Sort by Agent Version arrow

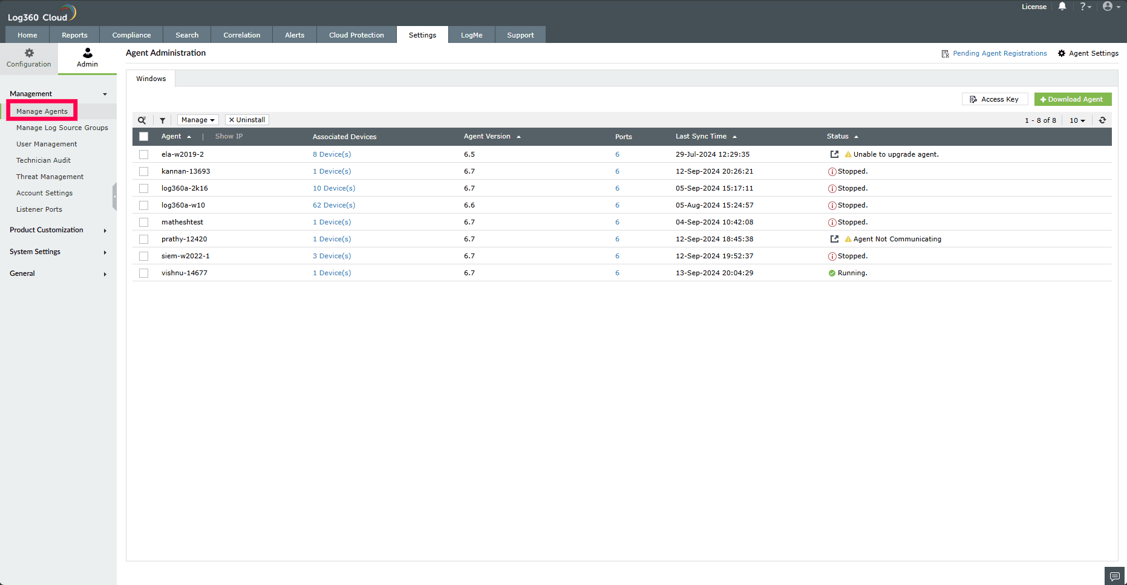pos(518,137)
